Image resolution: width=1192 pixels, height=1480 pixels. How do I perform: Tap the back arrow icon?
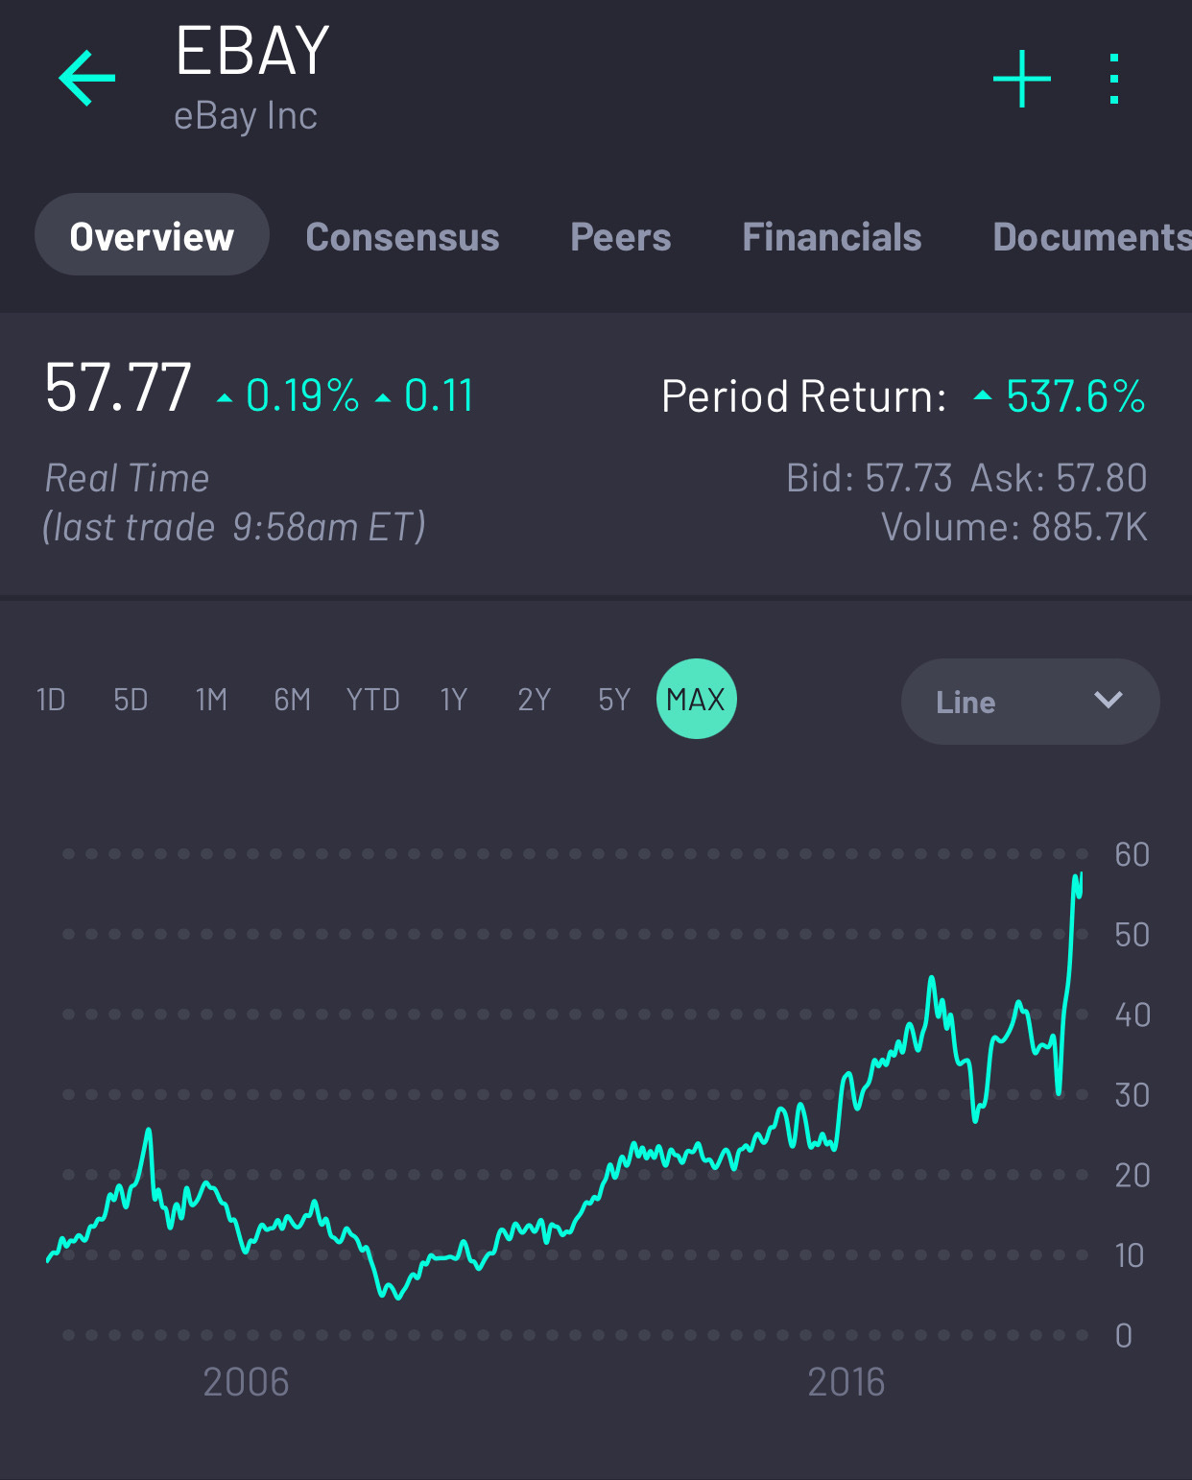point(87,78)
